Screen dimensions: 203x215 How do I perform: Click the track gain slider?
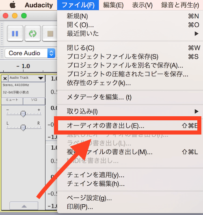23,114
